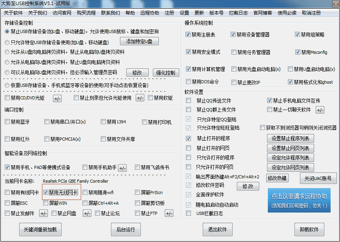
Task: Click the +/- button beside 禁用手机助手
Action: click(x=122, y=168)
